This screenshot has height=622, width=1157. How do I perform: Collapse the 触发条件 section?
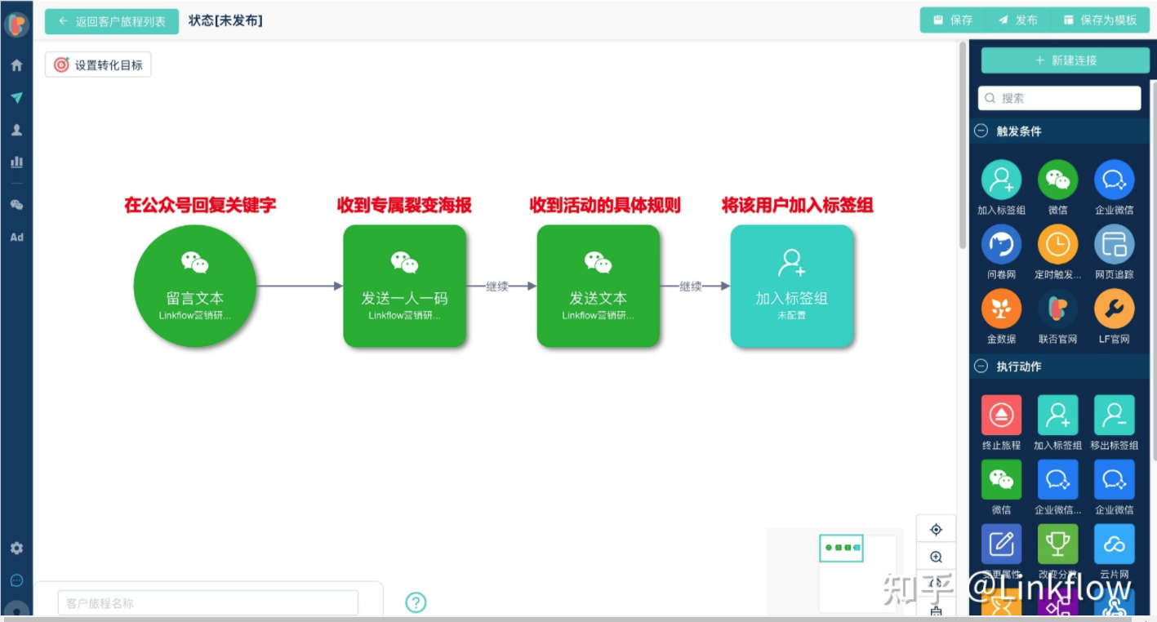click(981, 131)
